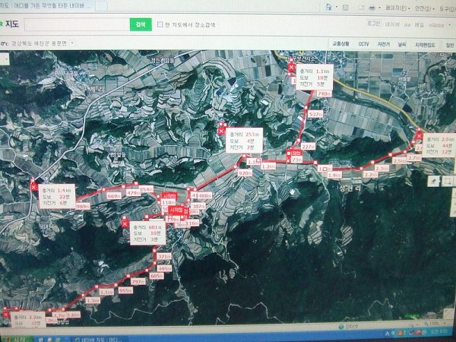
Task: Click the green 검색 search button
Action: [x=141, y=25]
